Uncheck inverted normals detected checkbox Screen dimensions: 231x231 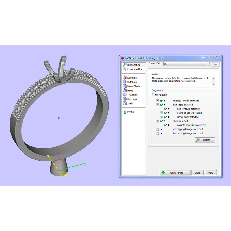pyautogui.click(x=157, y=101)
